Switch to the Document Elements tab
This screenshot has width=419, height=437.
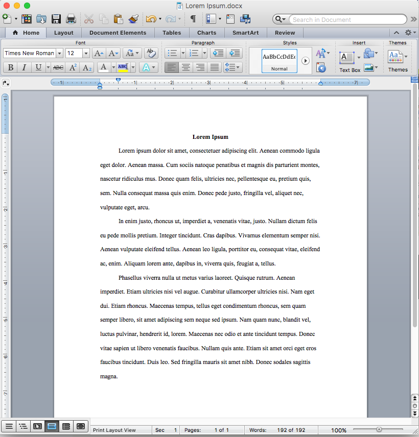coord(118,33)
